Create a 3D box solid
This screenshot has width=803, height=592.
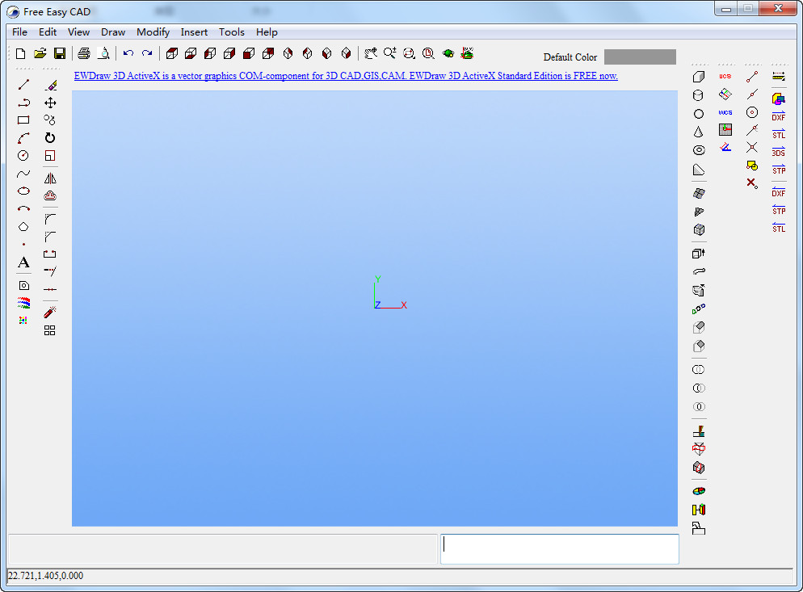pyautogui.click(x=699, y=77)
